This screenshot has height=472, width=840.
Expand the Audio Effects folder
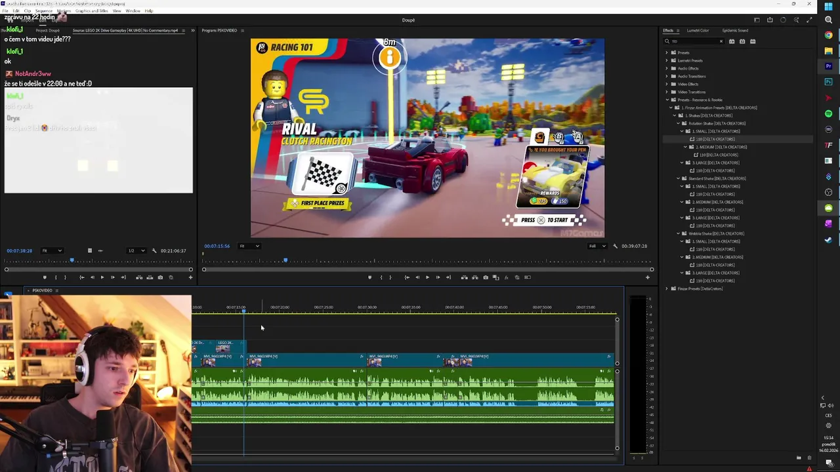667,68
